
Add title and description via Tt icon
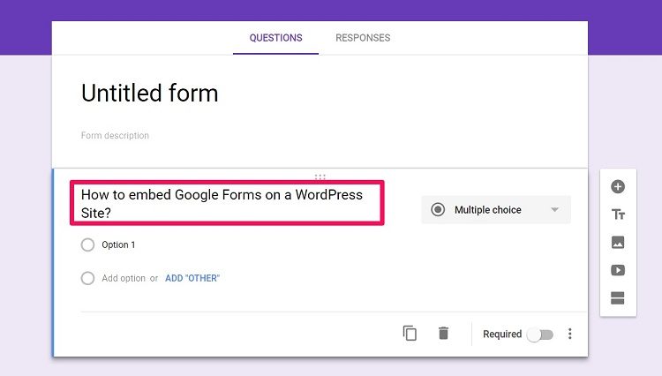tap(618, 214)
